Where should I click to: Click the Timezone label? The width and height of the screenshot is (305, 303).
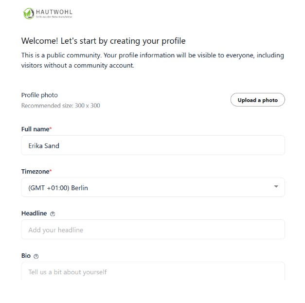(35, 172)
